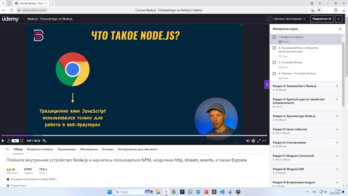Open the browser downloads arrow icon
The height and width of the screenshot is (196, 348).
[x=344, y=10]
